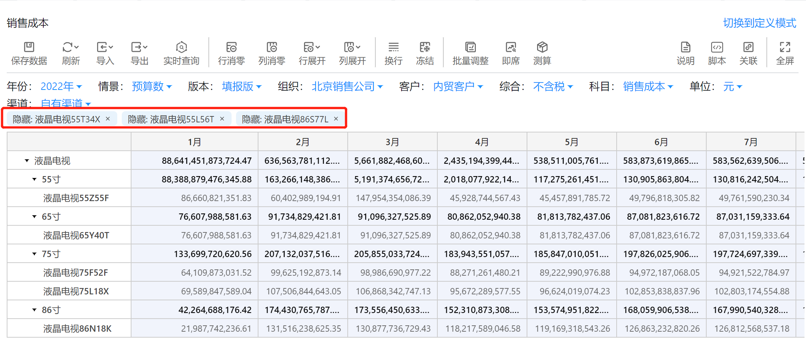Image resolution: width=806 pixels, height=341 pixels.
Task: Click the 冻结 freeze icon
Action: click(425, 47)
